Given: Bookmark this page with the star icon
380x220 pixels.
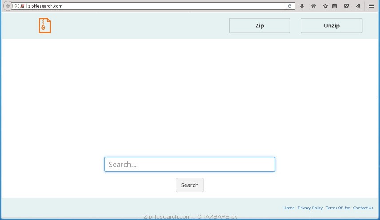Looking at the screenshot, I should (x=325, y=6).
